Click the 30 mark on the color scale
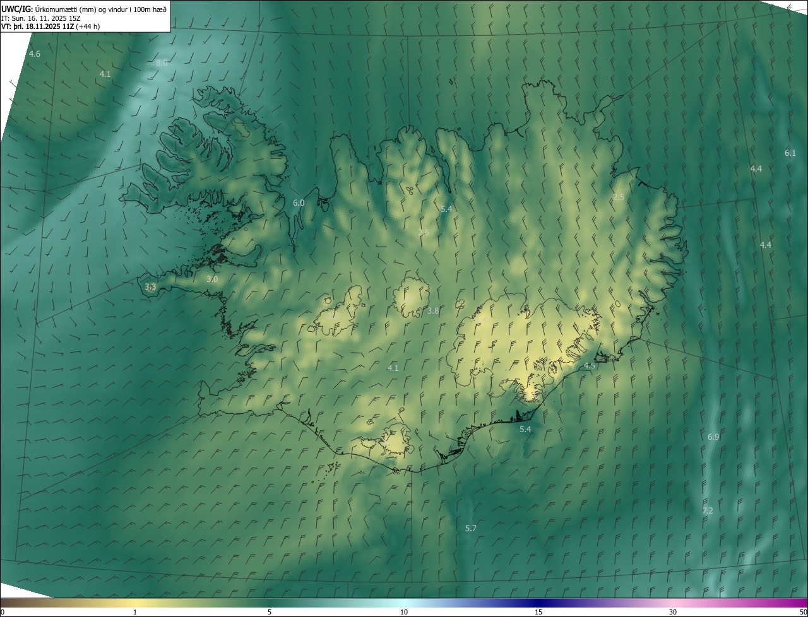The image size is (808, 617). [x=673, y=613]
